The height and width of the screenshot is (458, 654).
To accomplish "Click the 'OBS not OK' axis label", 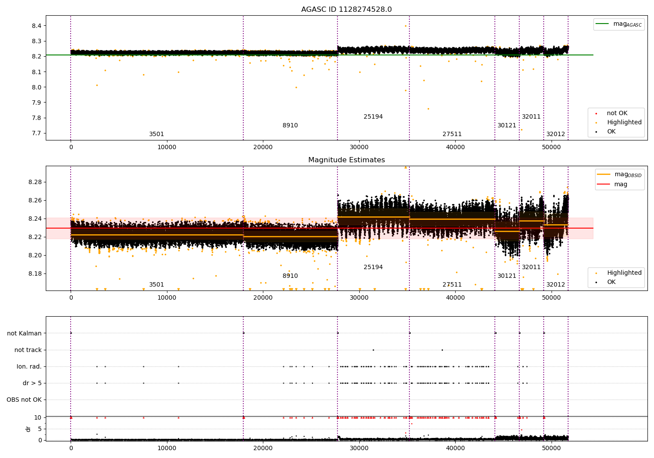I will (24, 400).
